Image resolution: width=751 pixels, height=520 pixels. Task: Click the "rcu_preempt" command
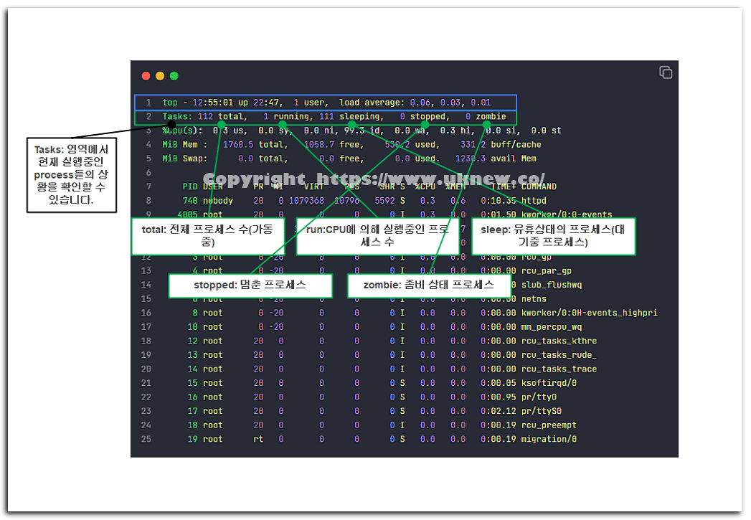click(549, 425)
